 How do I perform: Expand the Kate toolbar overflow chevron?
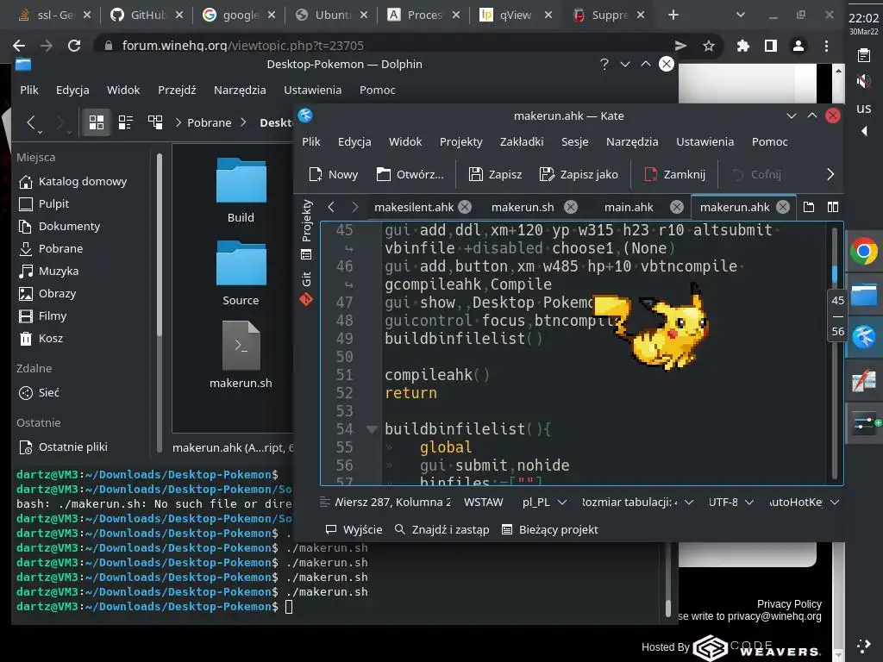tap(830, 174)
